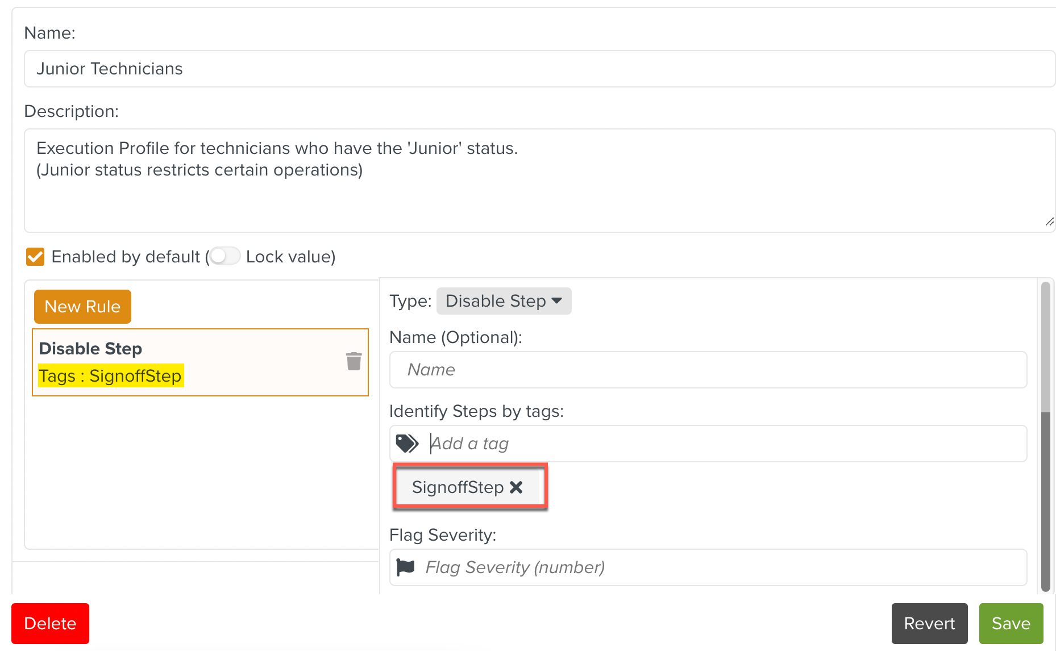Click the highlighted Tags : SignoffStep label
Screen dimensions: 1056x652
coord(110,375)
